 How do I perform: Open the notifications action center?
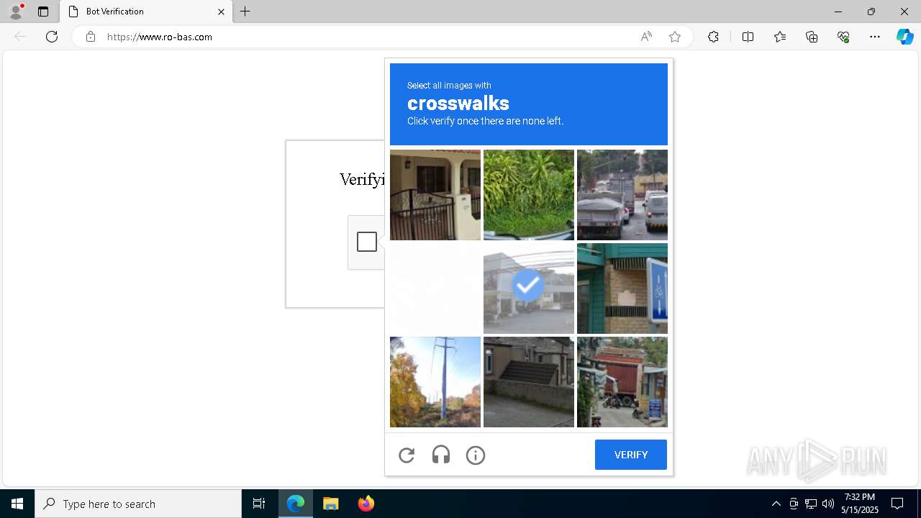897,504
